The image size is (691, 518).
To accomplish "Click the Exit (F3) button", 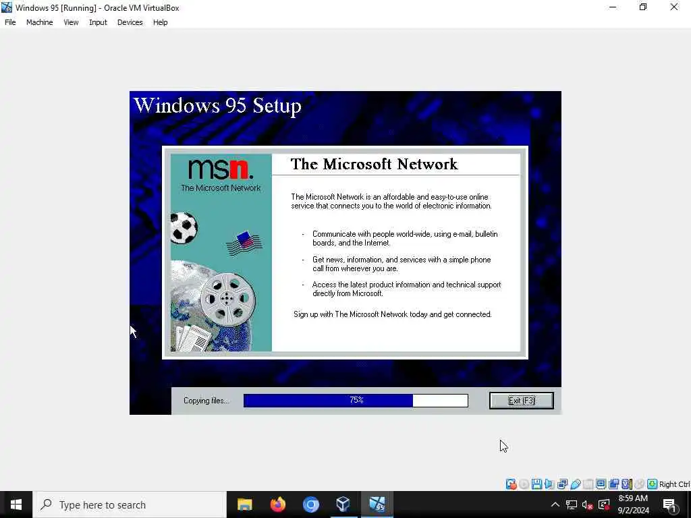I will pos(522,401).
